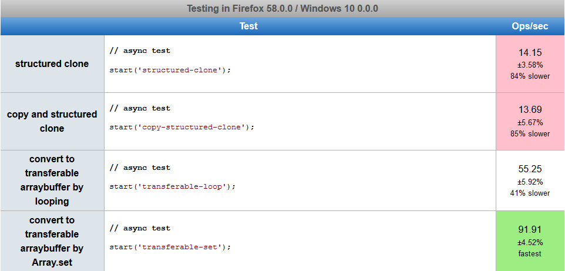Click the start('copy-structured-clone') code line
The image size is (565, 271).
coord(181,127)
